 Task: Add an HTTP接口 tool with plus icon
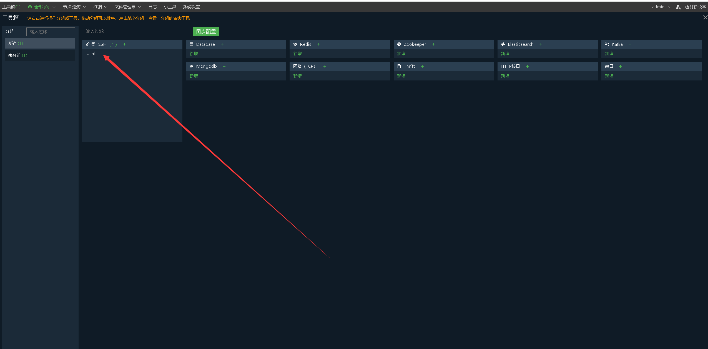tap(528, 66)
